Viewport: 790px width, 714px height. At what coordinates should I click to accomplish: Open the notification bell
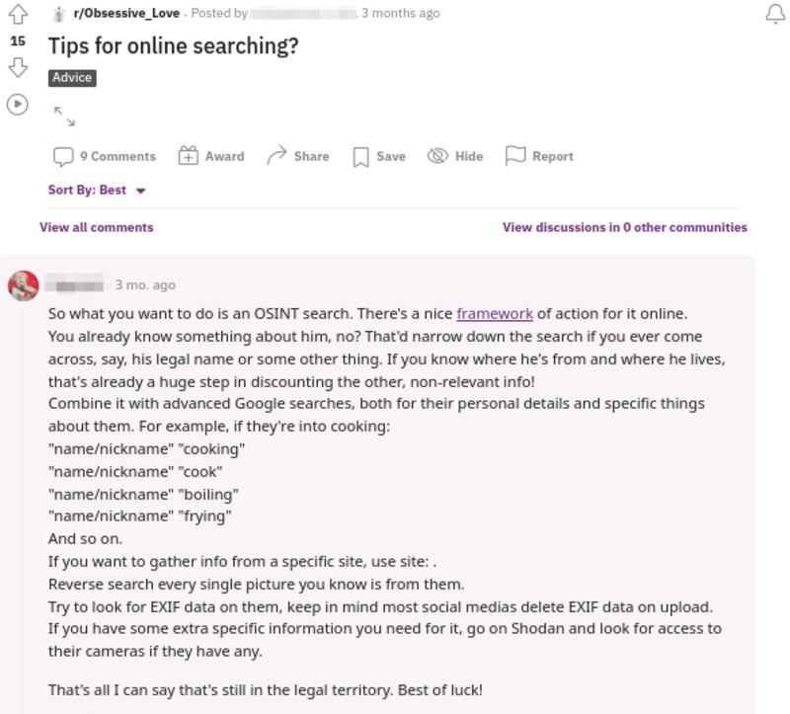(776, 14)
